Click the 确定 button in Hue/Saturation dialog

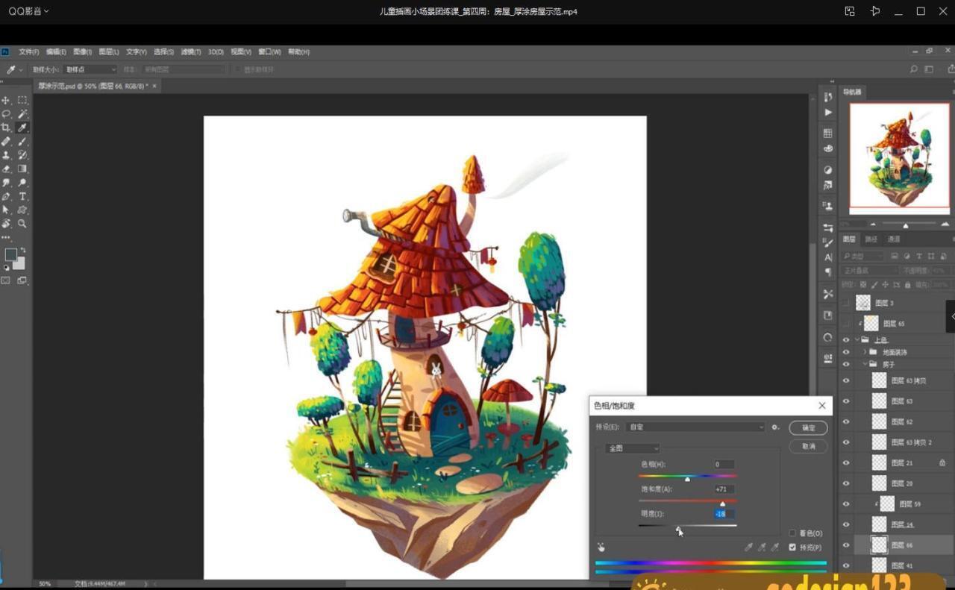(x=808, y=428)
